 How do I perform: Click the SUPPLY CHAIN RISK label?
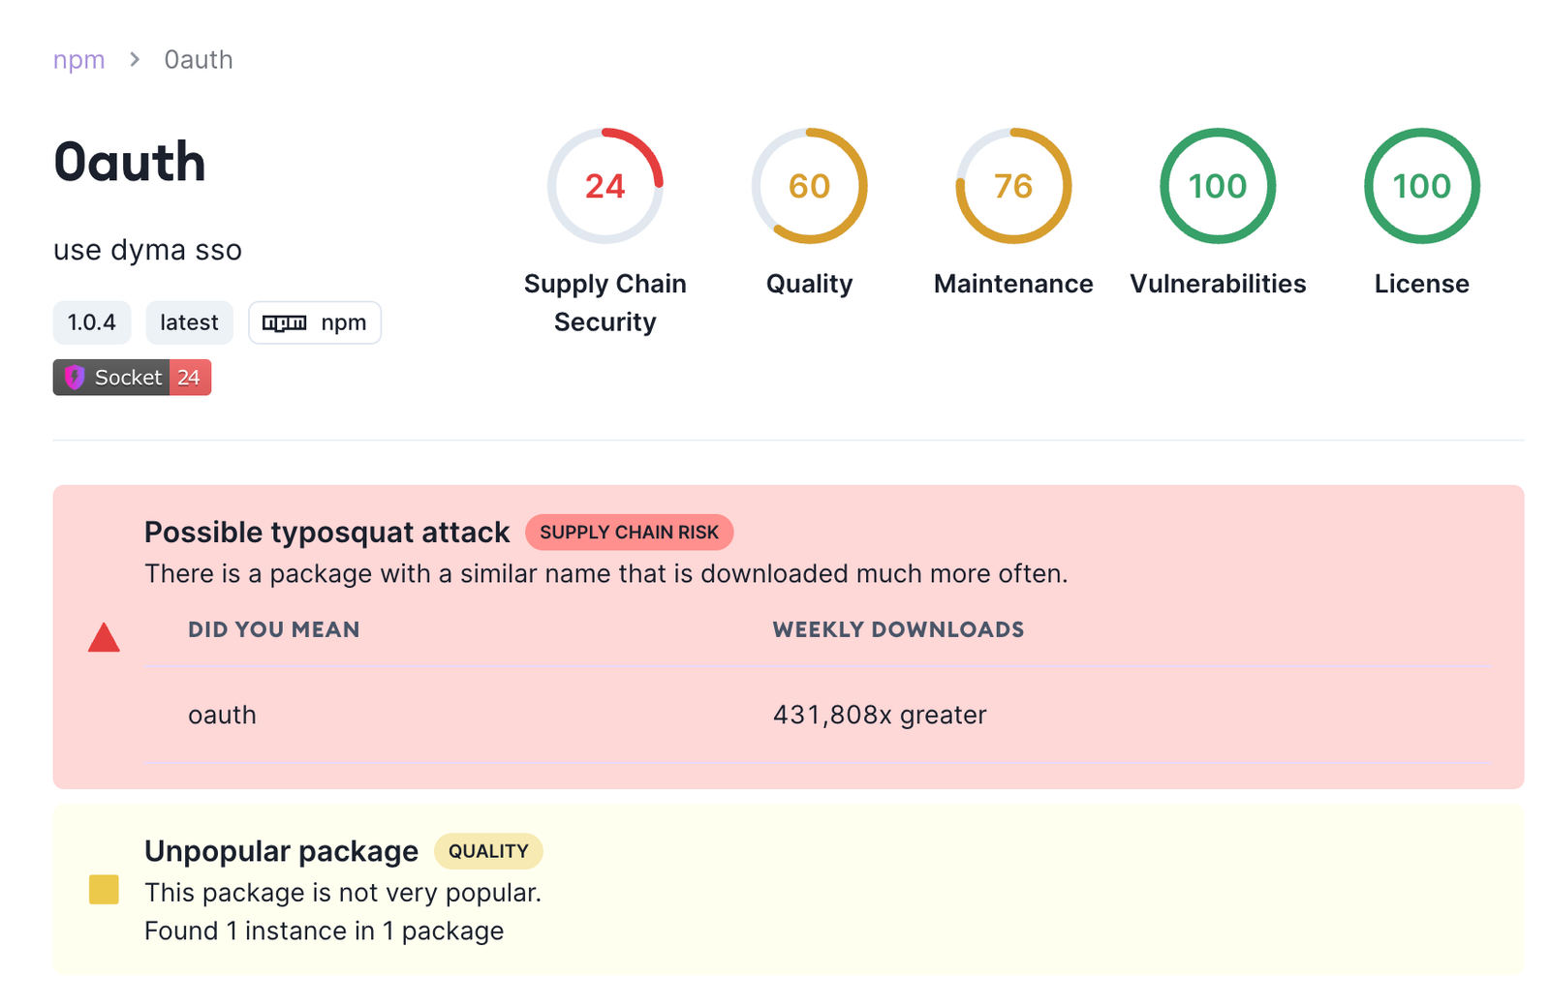(x=629, y=533)
